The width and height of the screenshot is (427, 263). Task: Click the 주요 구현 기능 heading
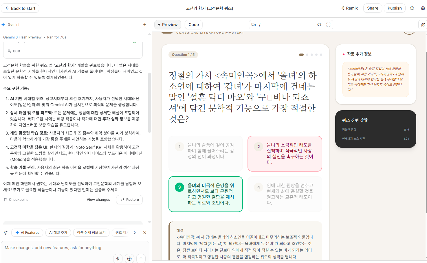pos(16,89)
